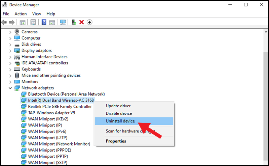Select WAN Miniport (Network Monitor) entry

59,144
